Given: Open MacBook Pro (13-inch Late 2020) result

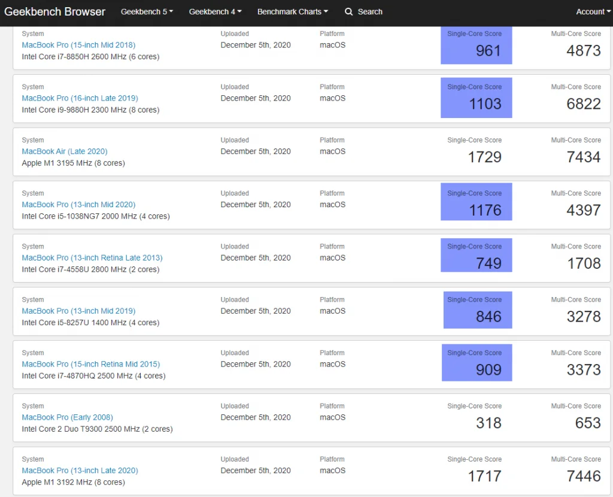Looking at the screenshot, I should [x=80, y=471].
